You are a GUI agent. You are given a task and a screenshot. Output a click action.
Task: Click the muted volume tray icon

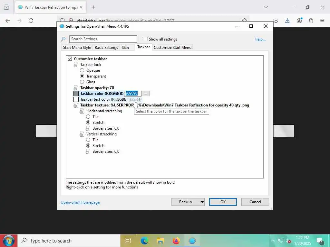click(288, 241)
